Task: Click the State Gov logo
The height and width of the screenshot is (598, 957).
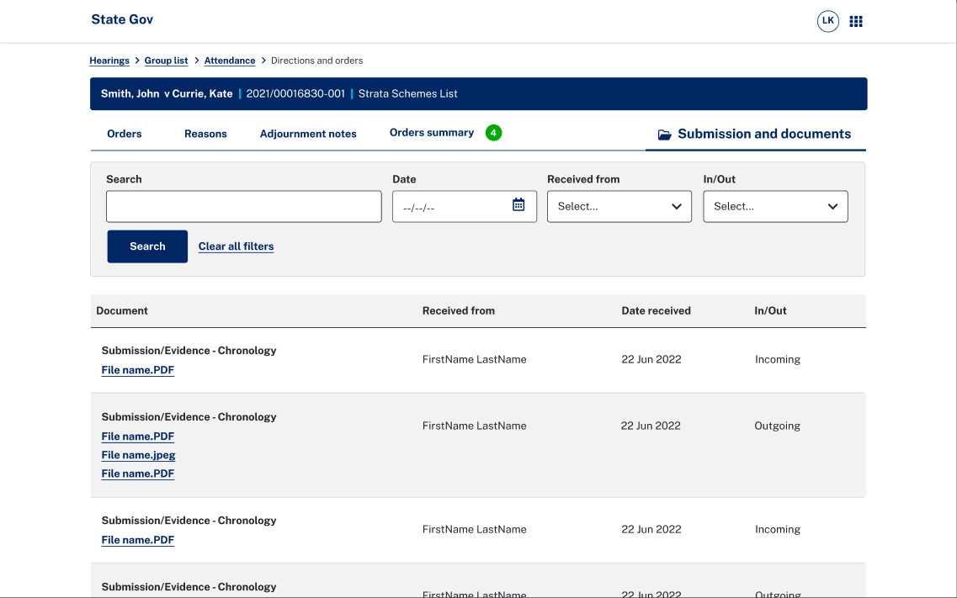Action: [x=122, y=19]
